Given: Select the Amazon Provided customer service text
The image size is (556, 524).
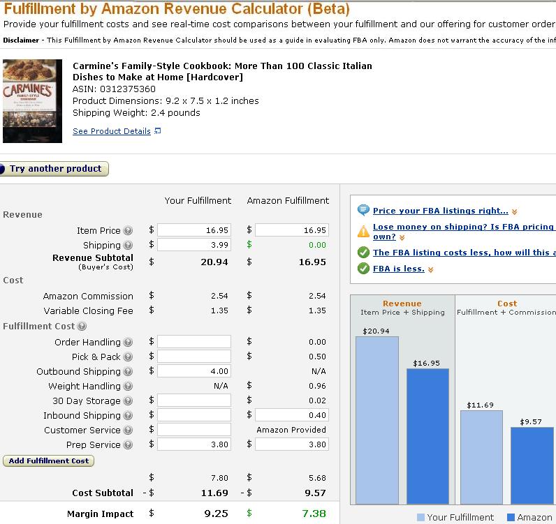Looking at the screenshot, I should (x=291, y=430).
